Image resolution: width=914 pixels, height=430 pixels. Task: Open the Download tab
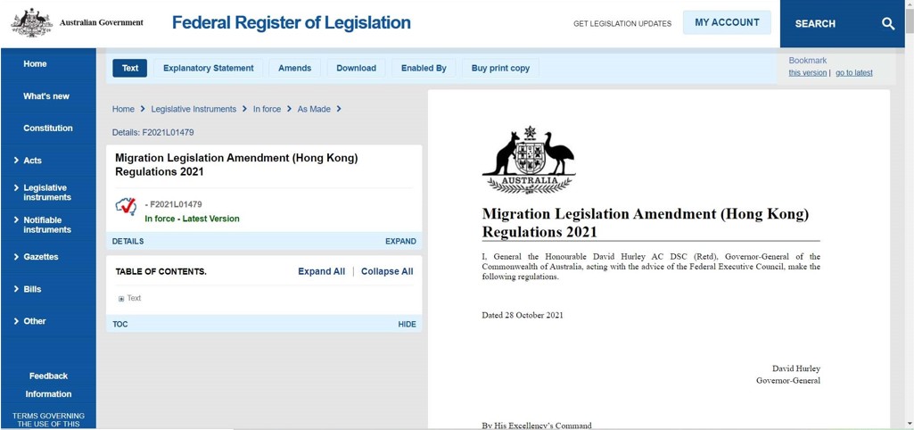point(356,68)
